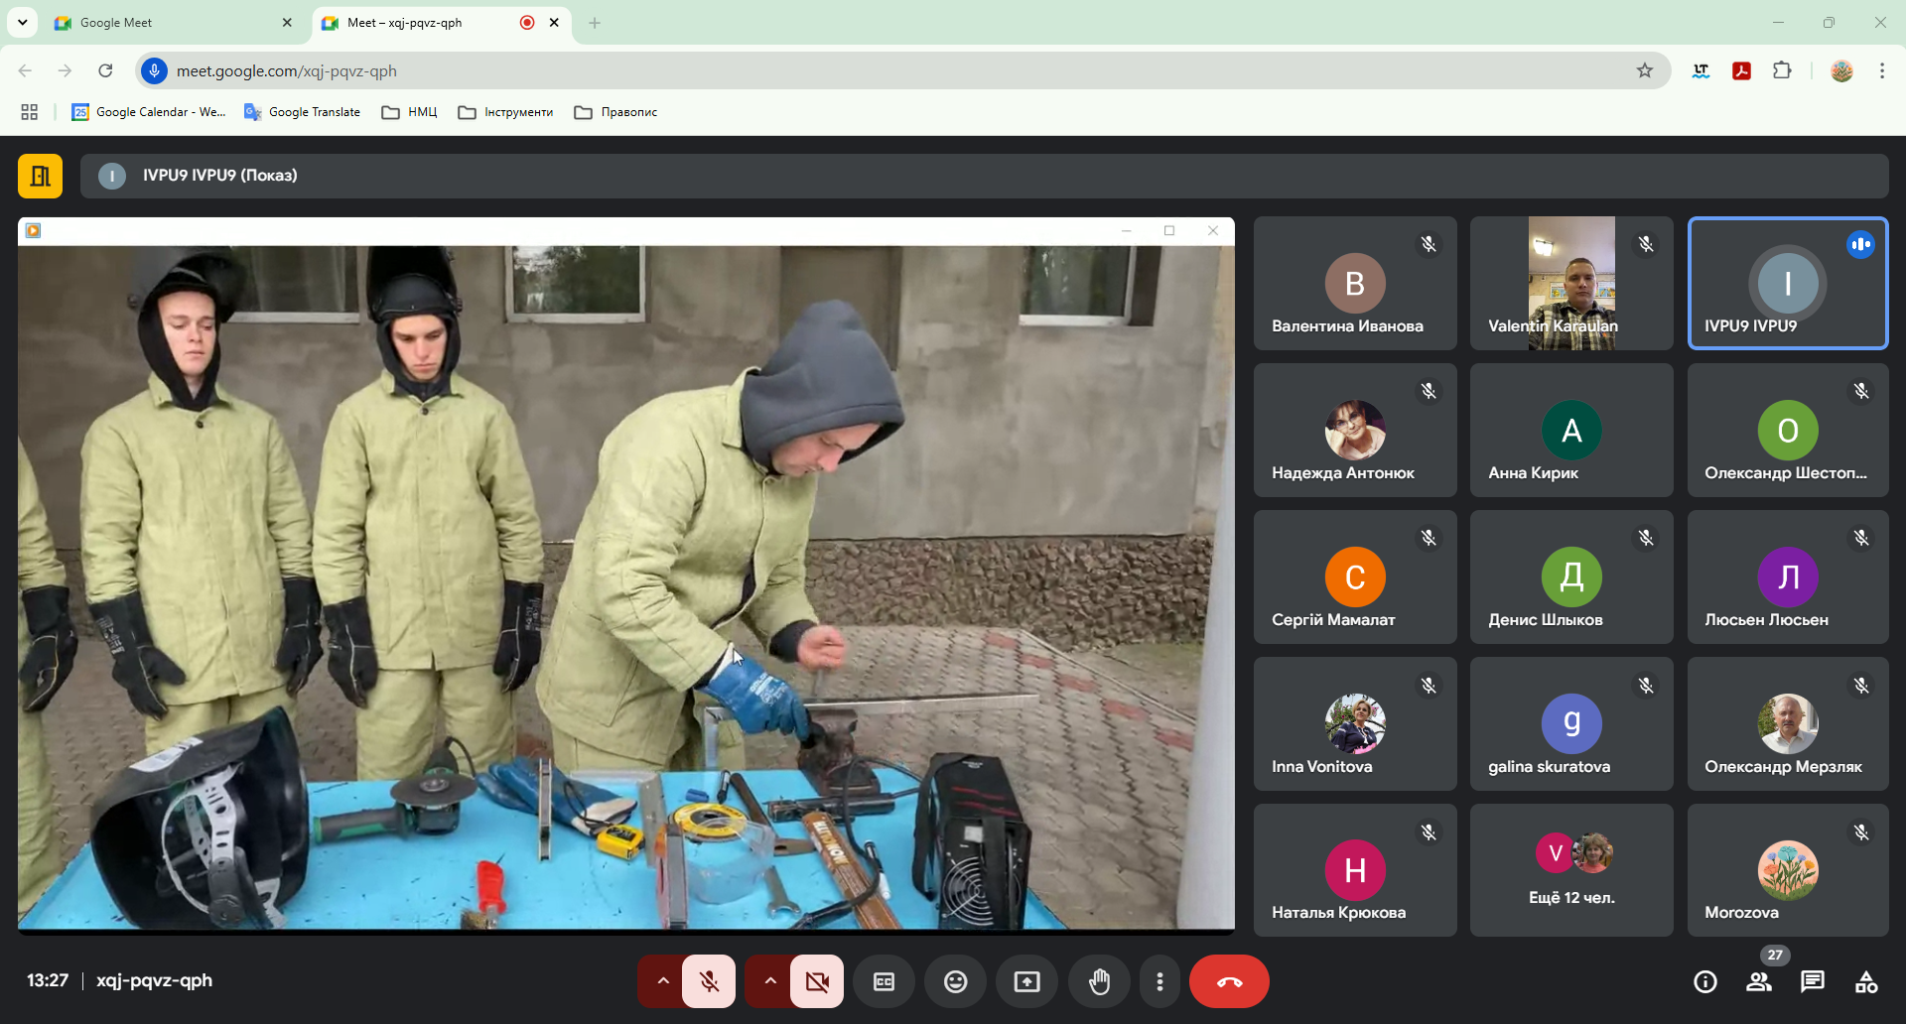Expand audio settings arrow next to microphone
The width and height of the screenshot is (1906, 1024).
663,981
